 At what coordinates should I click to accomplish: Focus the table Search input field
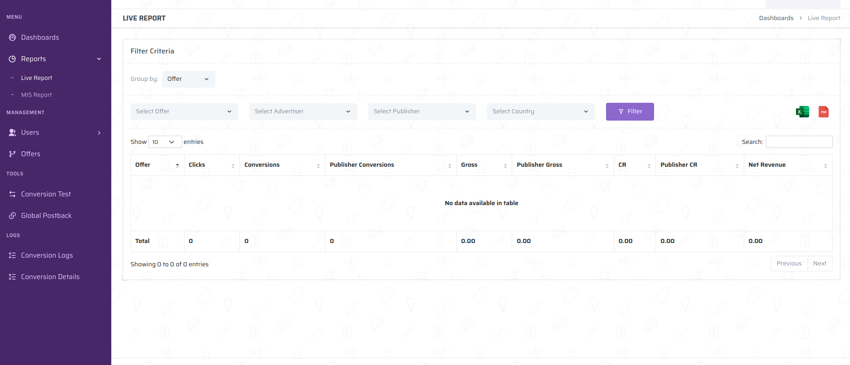(x=799, y=142)
